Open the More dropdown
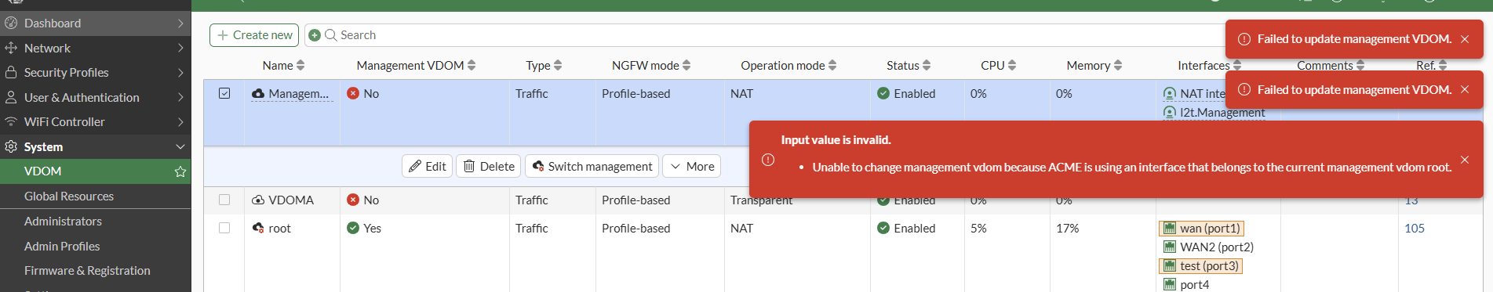The width and height of the screenshot is (1493, 292). tap(692, 166)
